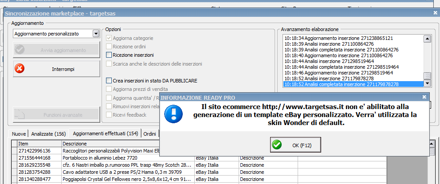
Task: Select item 281283754288 cell
Action: click(x=39, y=172)
